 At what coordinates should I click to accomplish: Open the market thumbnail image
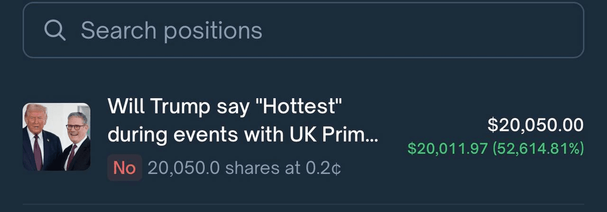(56, 137)
